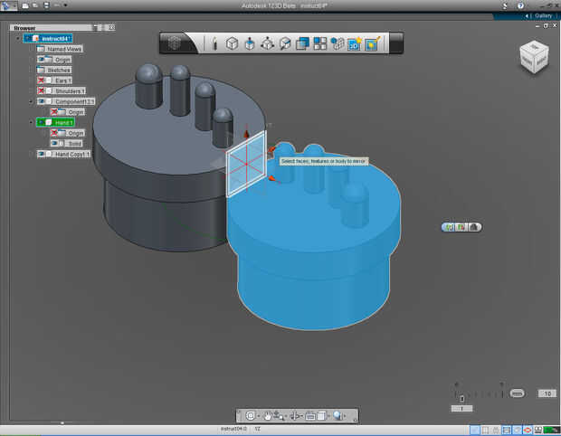Click the Save icon in title bar

[x=47, y=5]
